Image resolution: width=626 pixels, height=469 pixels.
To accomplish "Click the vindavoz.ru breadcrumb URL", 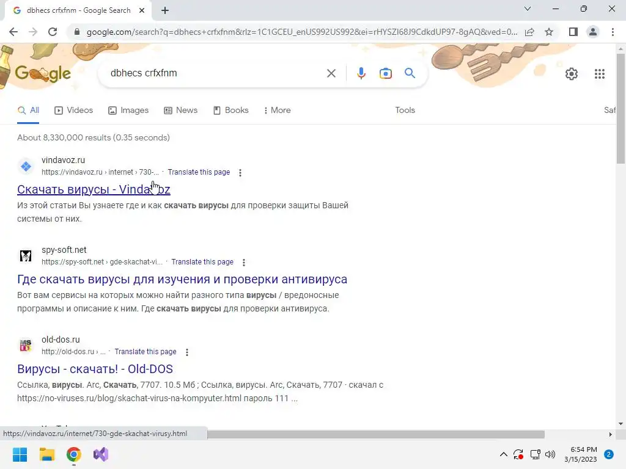I will click(100, 172).
